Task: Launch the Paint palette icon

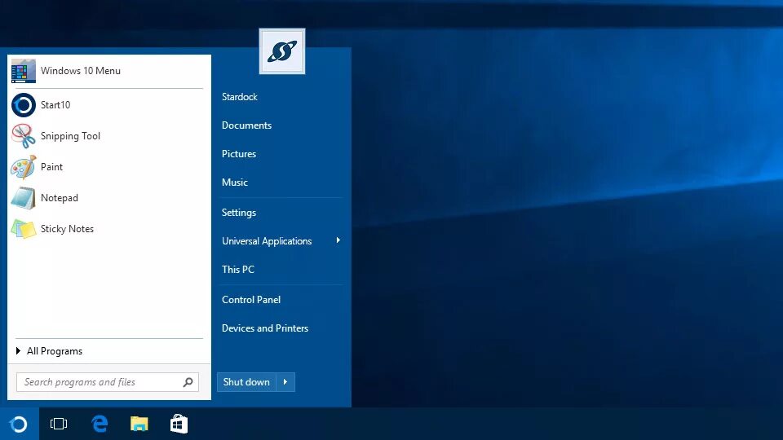Action: tap(24, 167)
